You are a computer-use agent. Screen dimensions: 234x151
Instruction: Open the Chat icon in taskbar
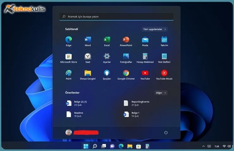[x=112, y=146]
